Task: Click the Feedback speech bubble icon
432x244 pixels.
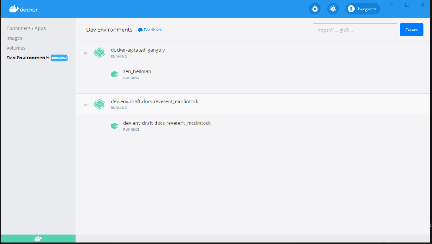Action: (x=140, y=30)
